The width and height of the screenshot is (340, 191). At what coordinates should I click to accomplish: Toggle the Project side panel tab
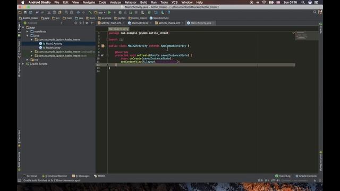pos(19,29)
